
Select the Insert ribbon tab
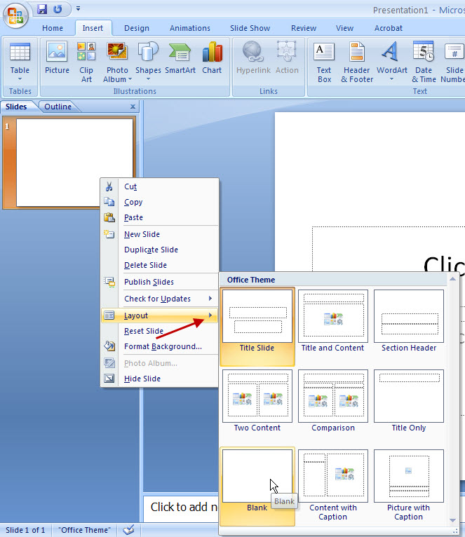(x=93, y=28)
